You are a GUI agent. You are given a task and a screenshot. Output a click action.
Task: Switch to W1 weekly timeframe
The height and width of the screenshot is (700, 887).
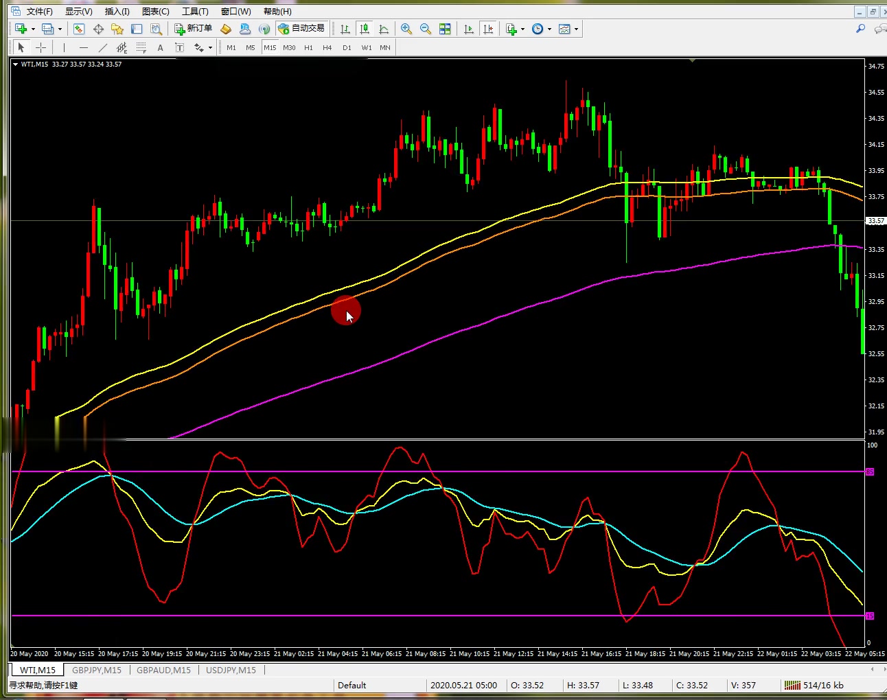coord(367,47)
